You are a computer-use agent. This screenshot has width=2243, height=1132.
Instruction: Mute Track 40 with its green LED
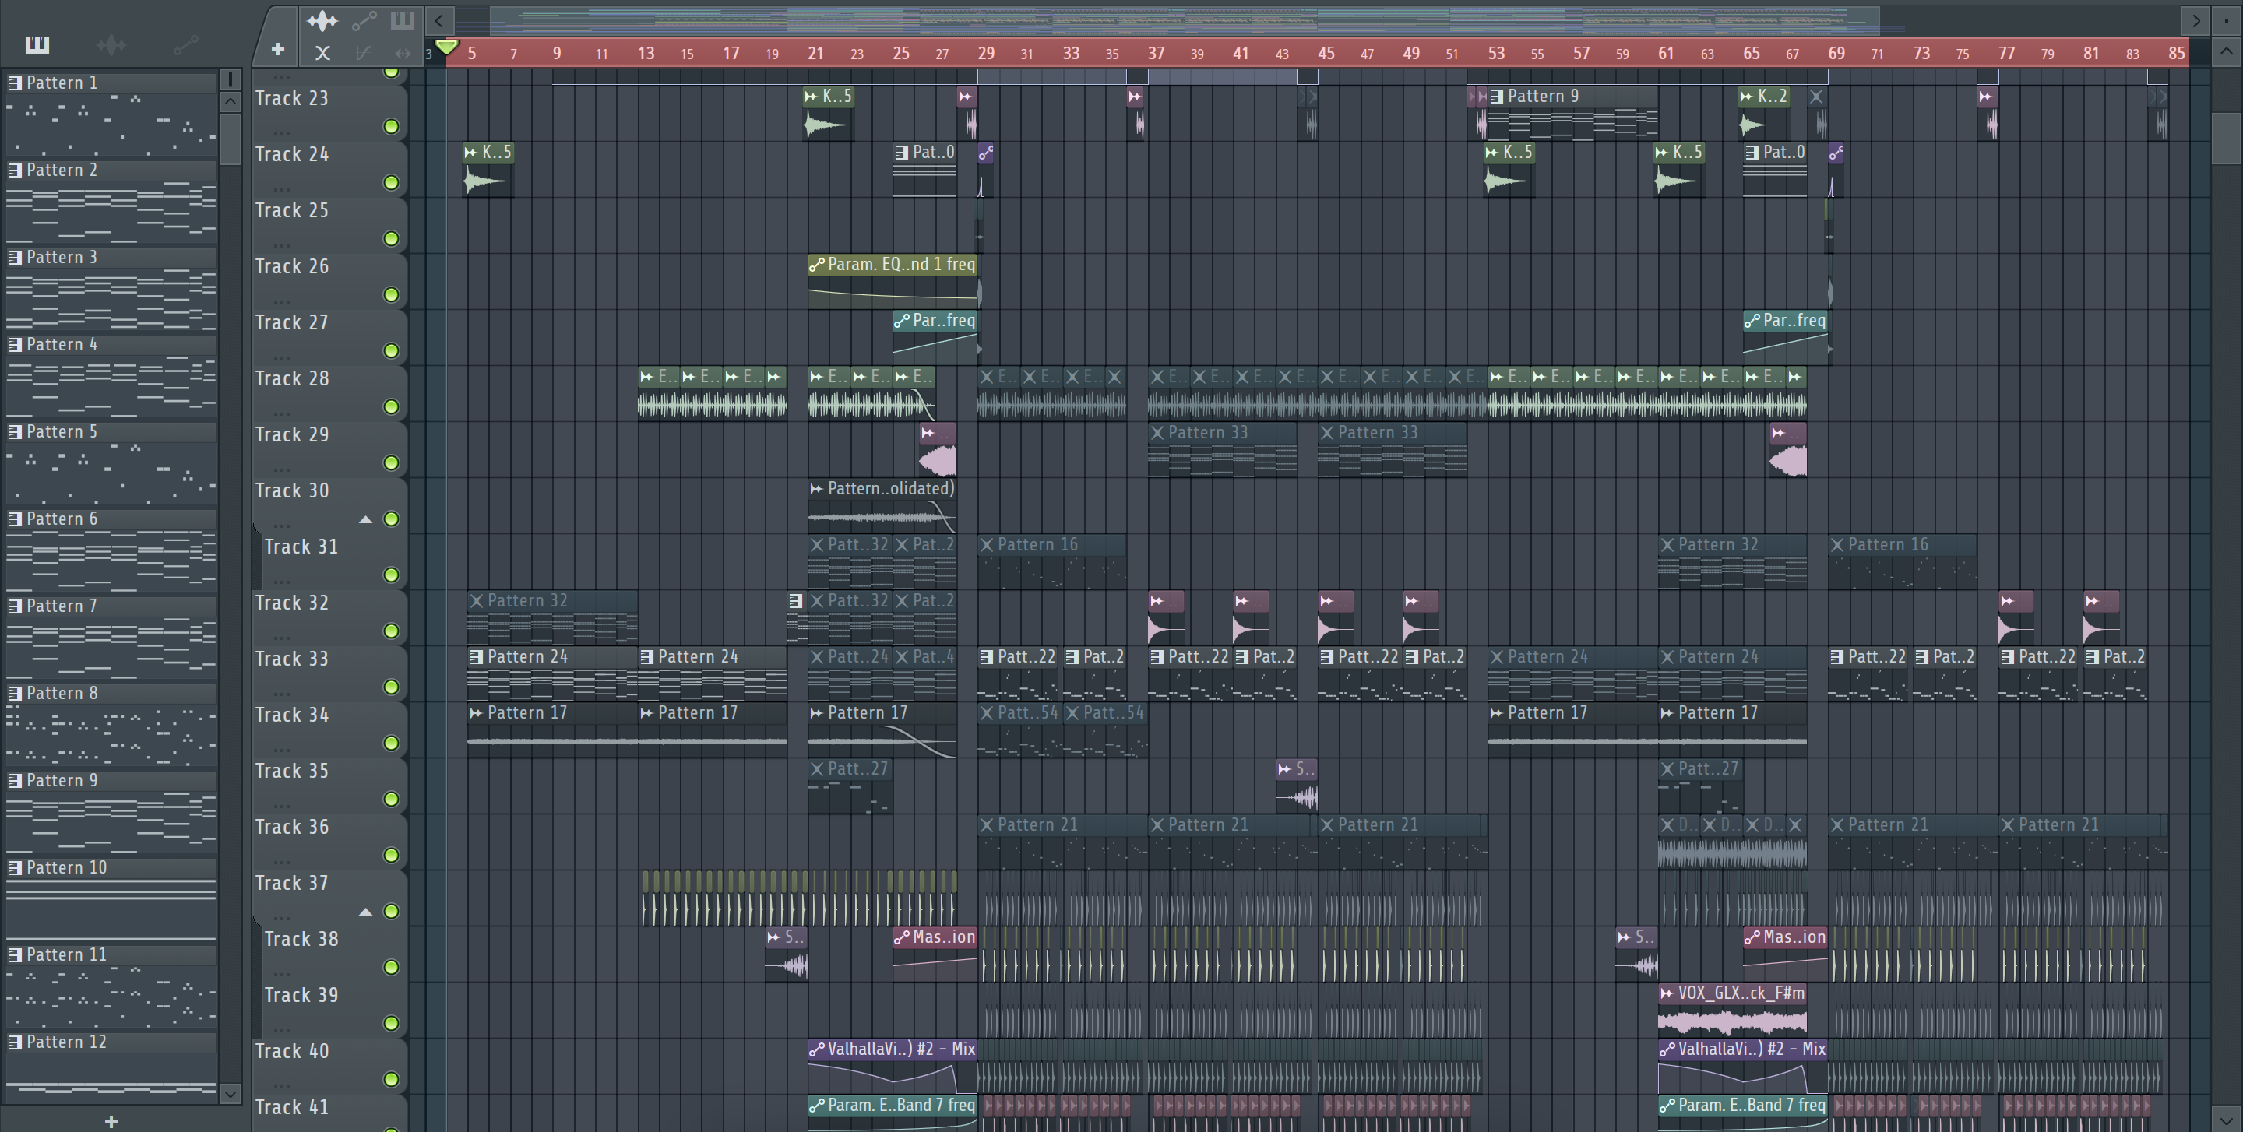pyautogui.click(x=392, y=1080)
